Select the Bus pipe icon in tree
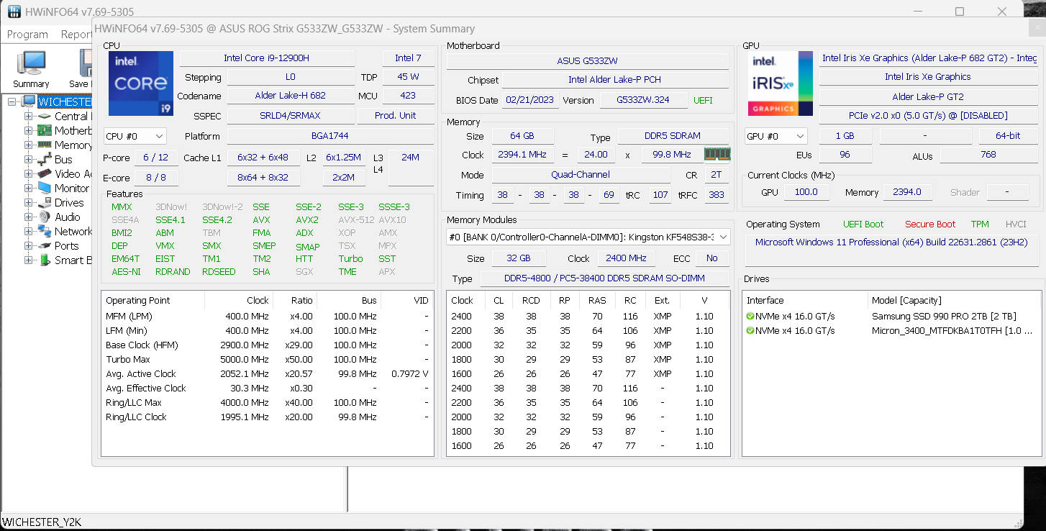1046x531 pixels. [45, 160]
